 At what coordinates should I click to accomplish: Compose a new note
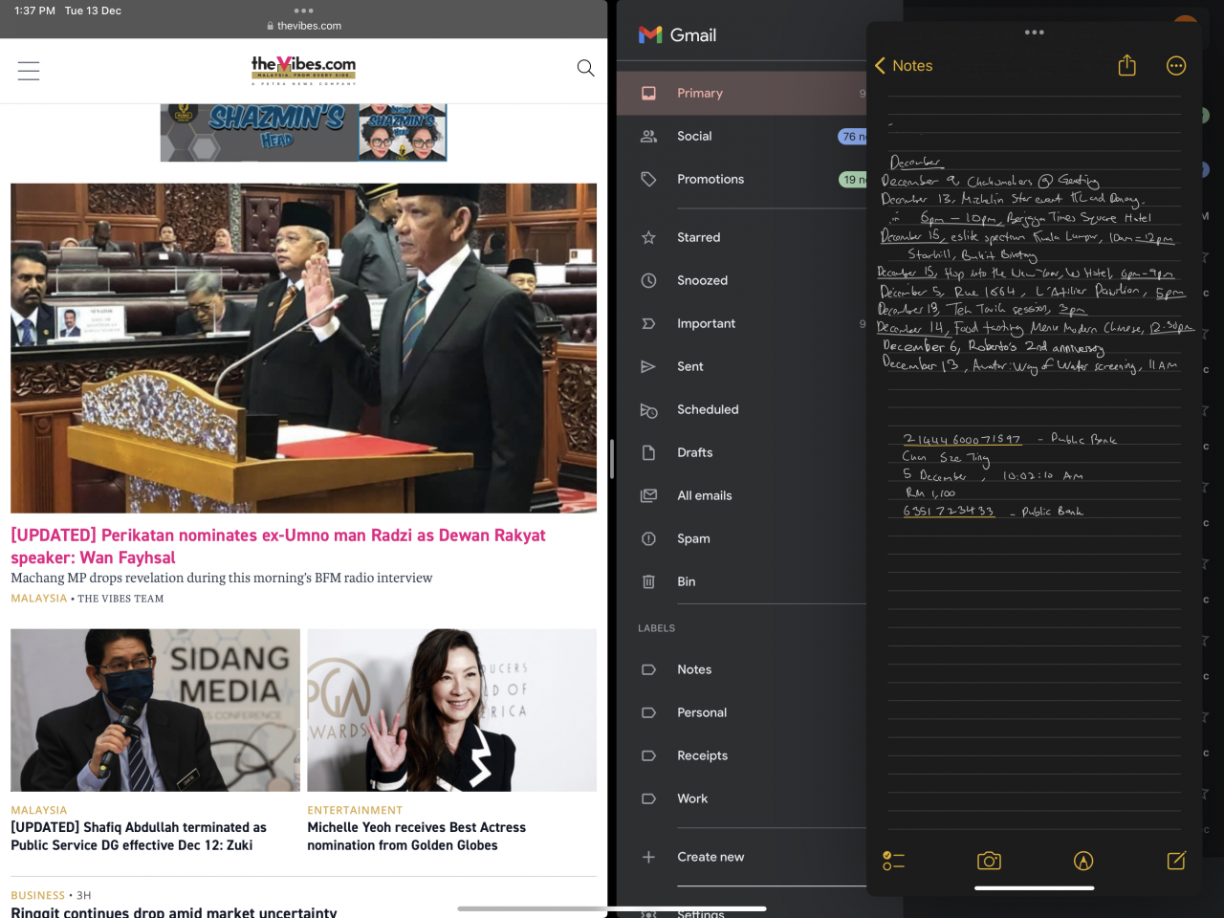click(1177, 861)
